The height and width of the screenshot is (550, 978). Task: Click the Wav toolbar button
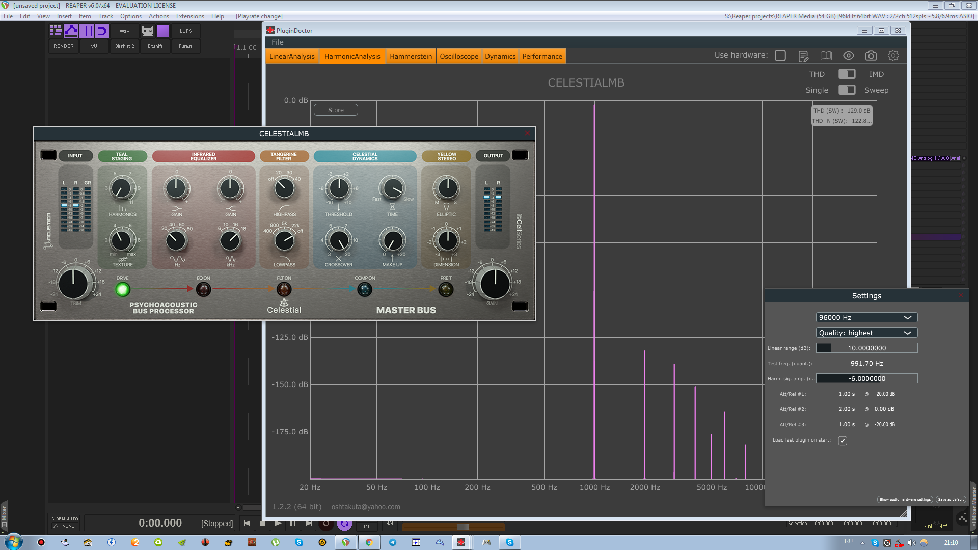124,31
